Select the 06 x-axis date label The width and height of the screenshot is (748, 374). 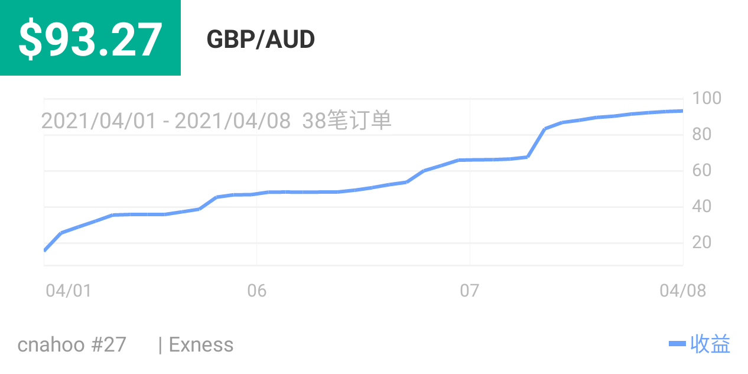tap(257, 291)
